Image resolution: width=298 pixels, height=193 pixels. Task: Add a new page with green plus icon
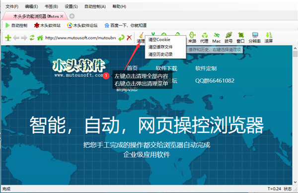point(8,38)
